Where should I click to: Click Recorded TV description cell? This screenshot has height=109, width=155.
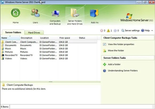click(x=26, y=55)
